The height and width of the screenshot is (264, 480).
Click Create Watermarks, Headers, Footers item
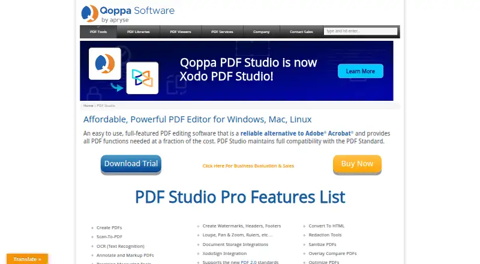point(242,226)
